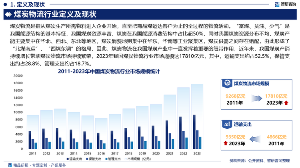
Task: Click the 2021 管理支出 bar
Action: point(173,144)
